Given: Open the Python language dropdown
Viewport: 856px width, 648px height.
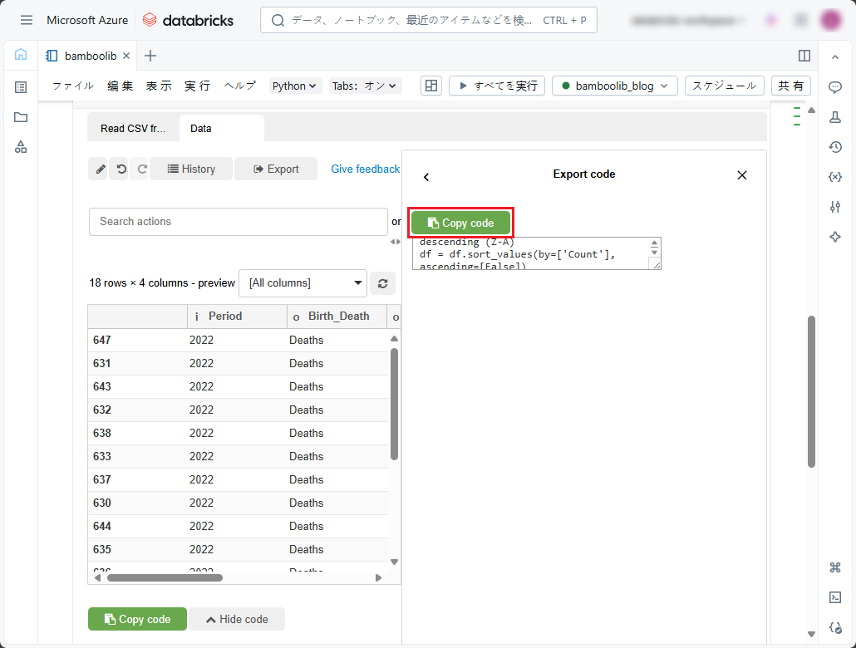Looking at the screenshot, I should (295, 86).
